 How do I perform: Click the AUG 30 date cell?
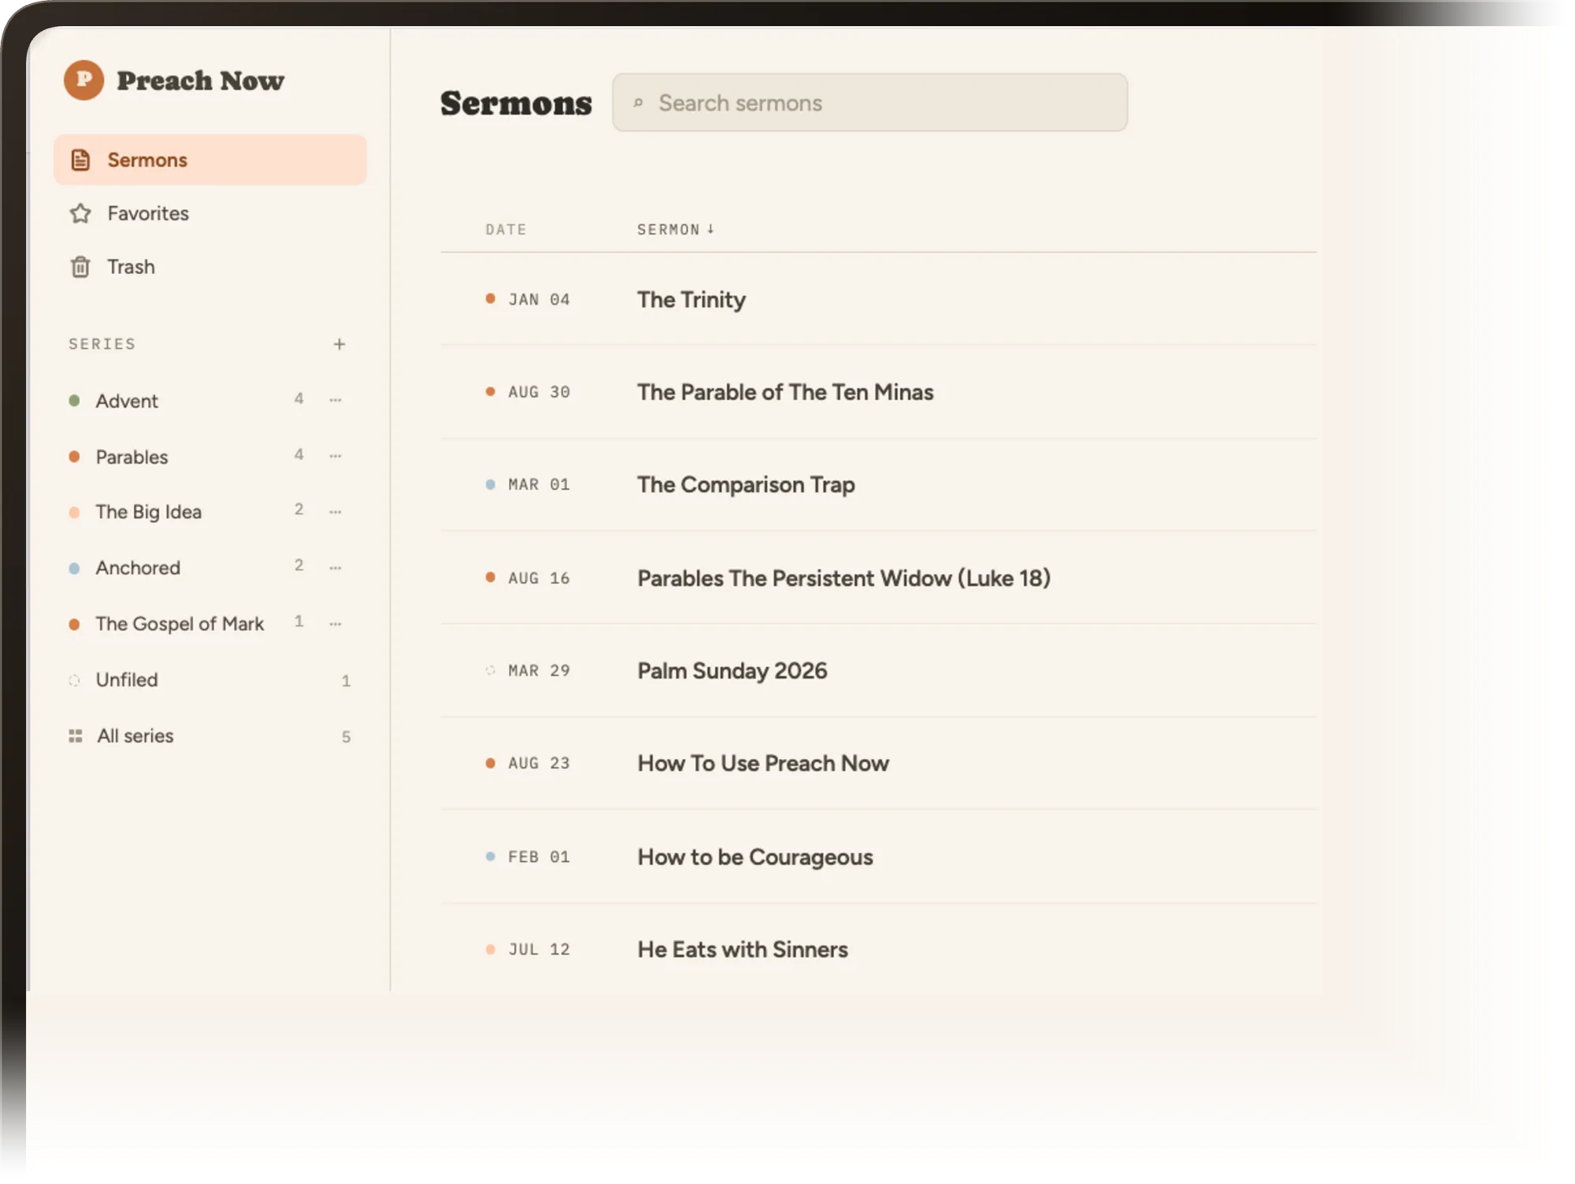[x=539, y=392]
